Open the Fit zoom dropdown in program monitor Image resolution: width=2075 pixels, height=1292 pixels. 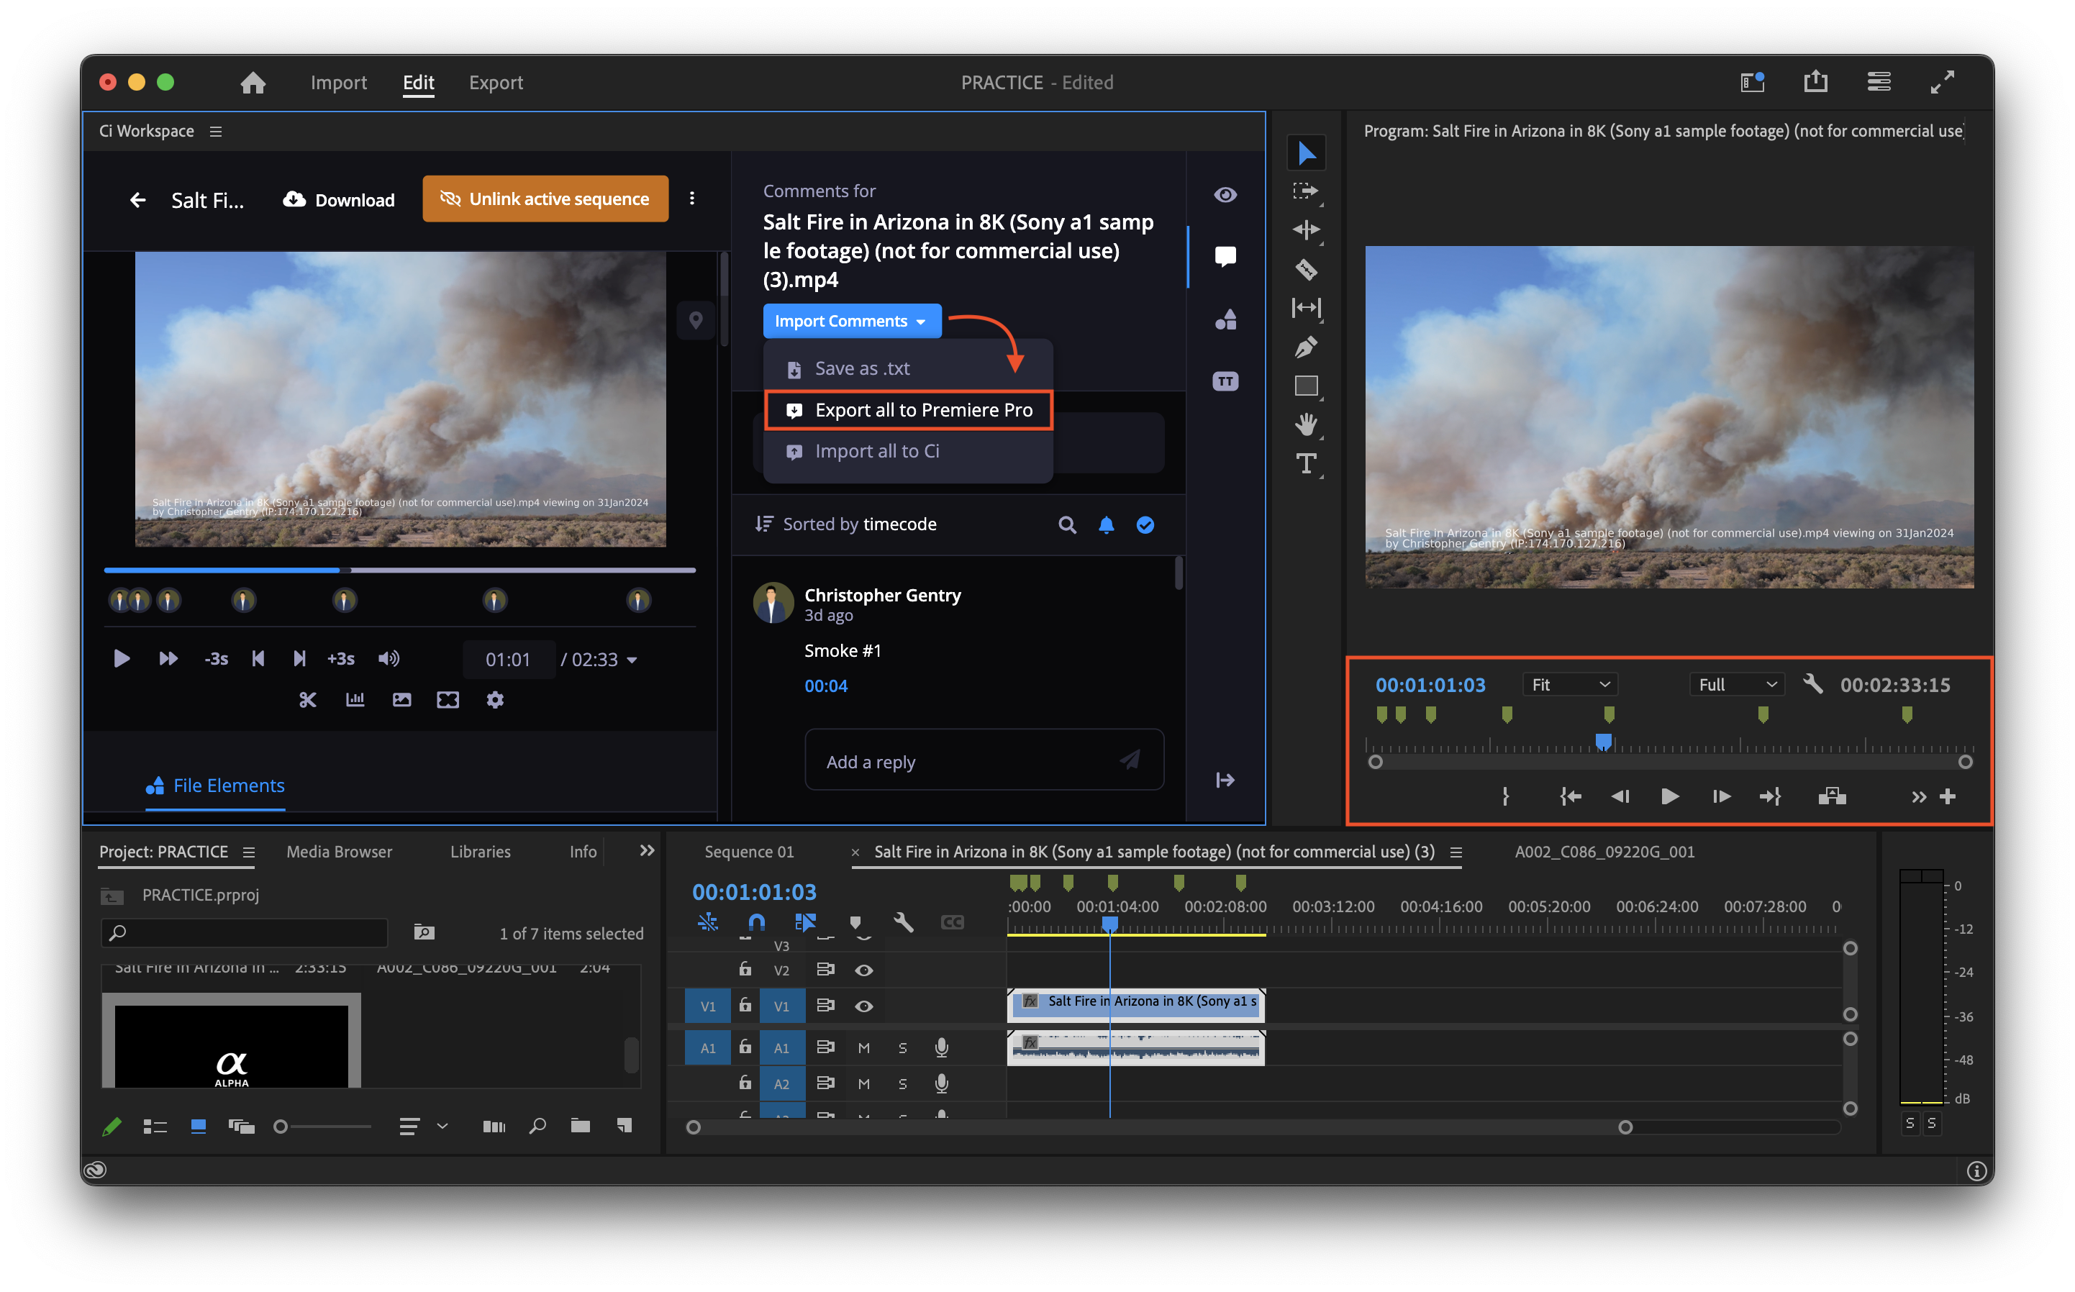pyautogui.click(x=1569, y=683)
